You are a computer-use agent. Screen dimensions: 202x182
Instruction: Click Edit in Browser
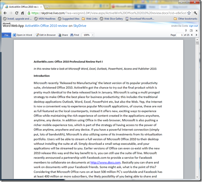click(46, 35)
